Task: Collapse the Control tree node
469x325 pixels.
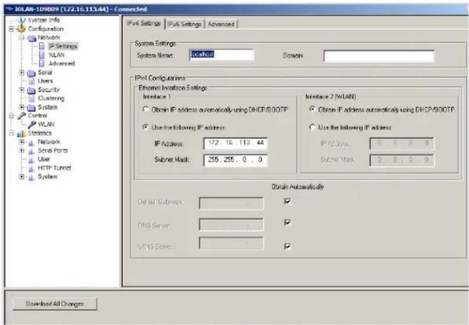Action: pyautogui.click(x=11, y=115)
